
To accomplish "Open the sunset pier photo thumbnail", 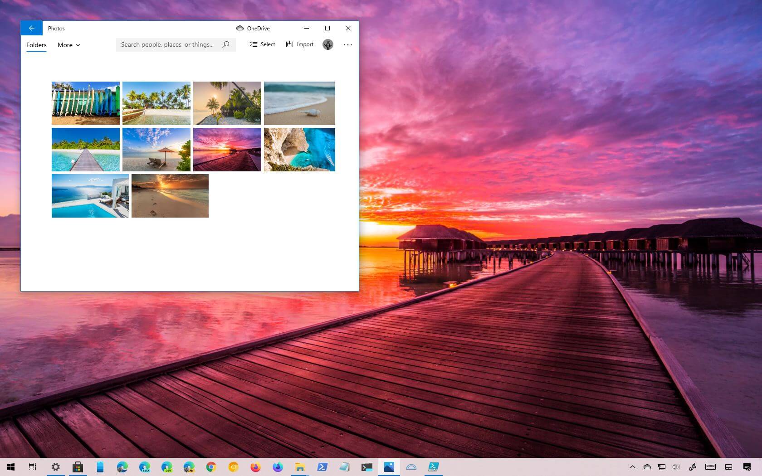I will coord(227,149).
